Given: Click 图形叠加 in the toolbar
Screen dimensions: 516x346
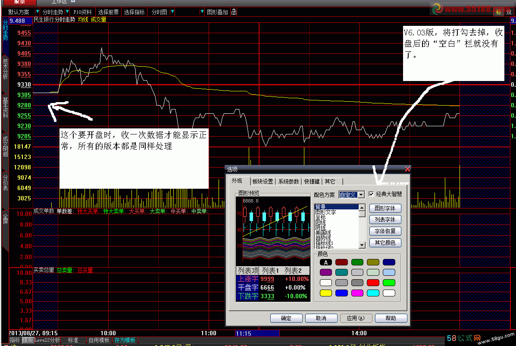Looking at the screenshot, I should (218, 12).
